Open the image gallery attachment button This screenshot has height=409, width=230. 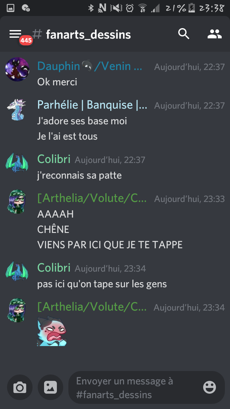tap(50, 388)
